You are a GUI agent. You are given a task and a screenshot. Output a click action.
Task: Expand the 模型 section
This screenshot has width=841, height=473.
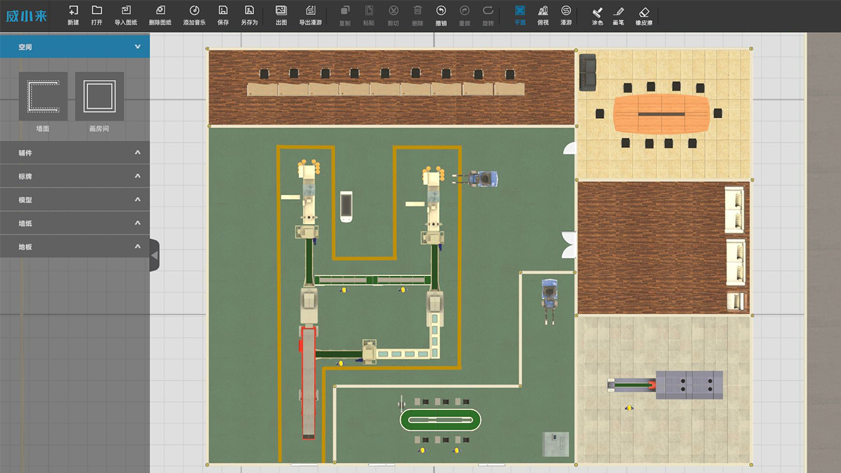74,200
